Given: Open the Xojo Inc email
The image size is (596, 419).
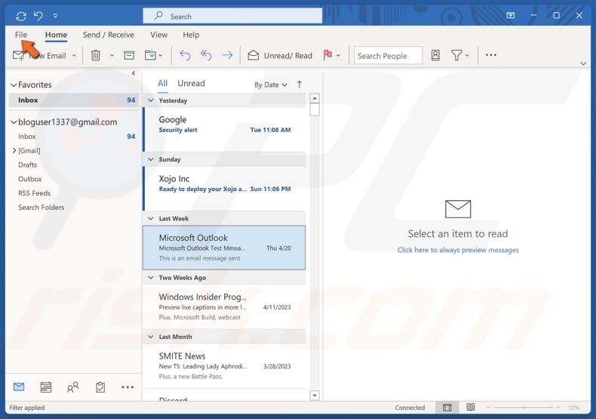Looking at the screenshot, I should (x=224, y=188).
